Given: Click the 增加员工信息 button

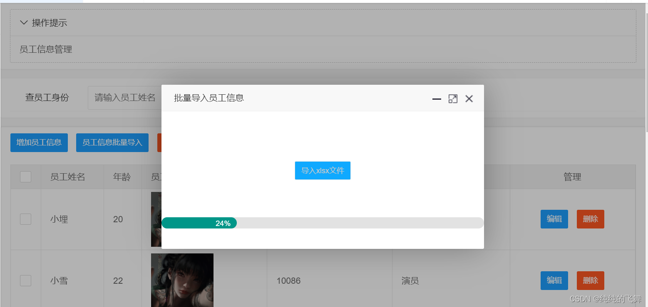Looking at the screenshot, I should pyautogui.click(x=39, y=142).
